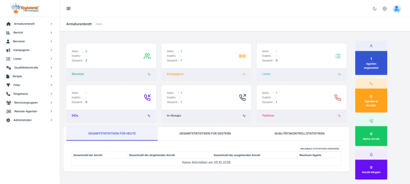The width and height of the screenshot is (410, 184).
Task: Click the orange Agenten in Anrufen tile
Action: coord(371,101)
